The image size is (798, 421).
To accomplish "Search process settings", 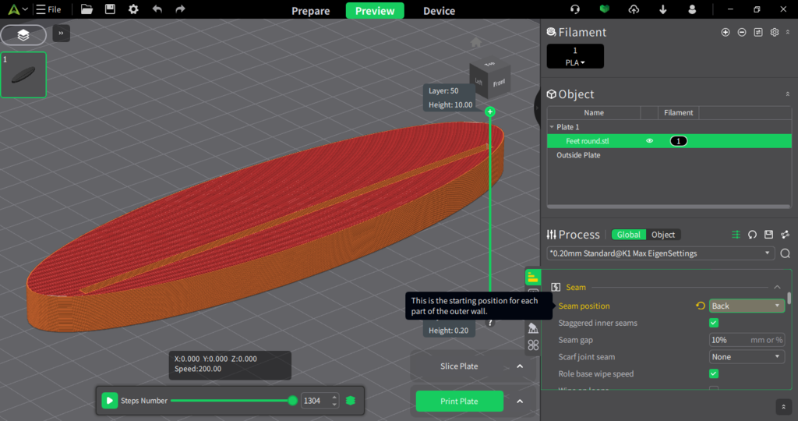I will point(786,253).
